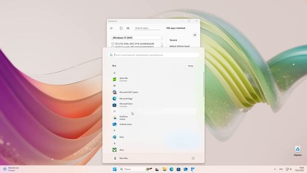This screenshot has width=307, height=173.
Task: Open Outlook from the taskbar
Action: 186,169
